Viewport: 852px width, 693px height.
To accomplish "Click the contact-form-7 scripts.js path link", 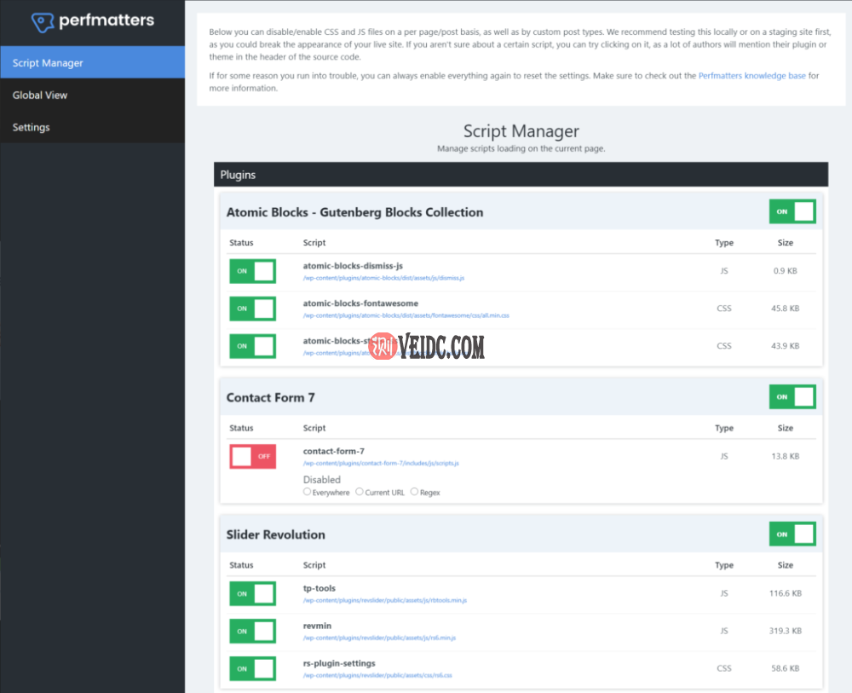I will click(x=381, y=463).
